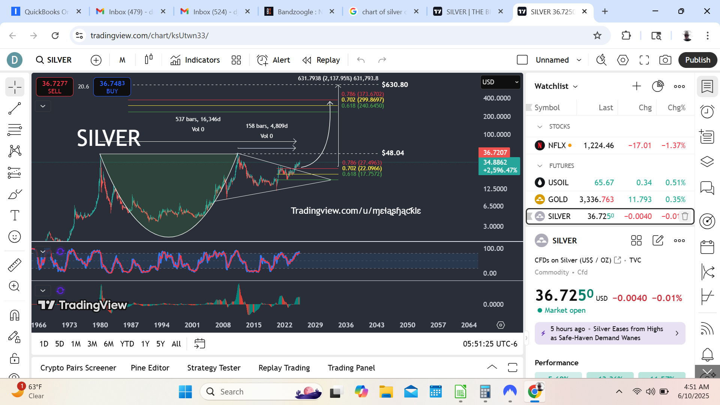Screen dimensions: 720x405
Task: Select the Text annotation tool
Action: point(15,215)
